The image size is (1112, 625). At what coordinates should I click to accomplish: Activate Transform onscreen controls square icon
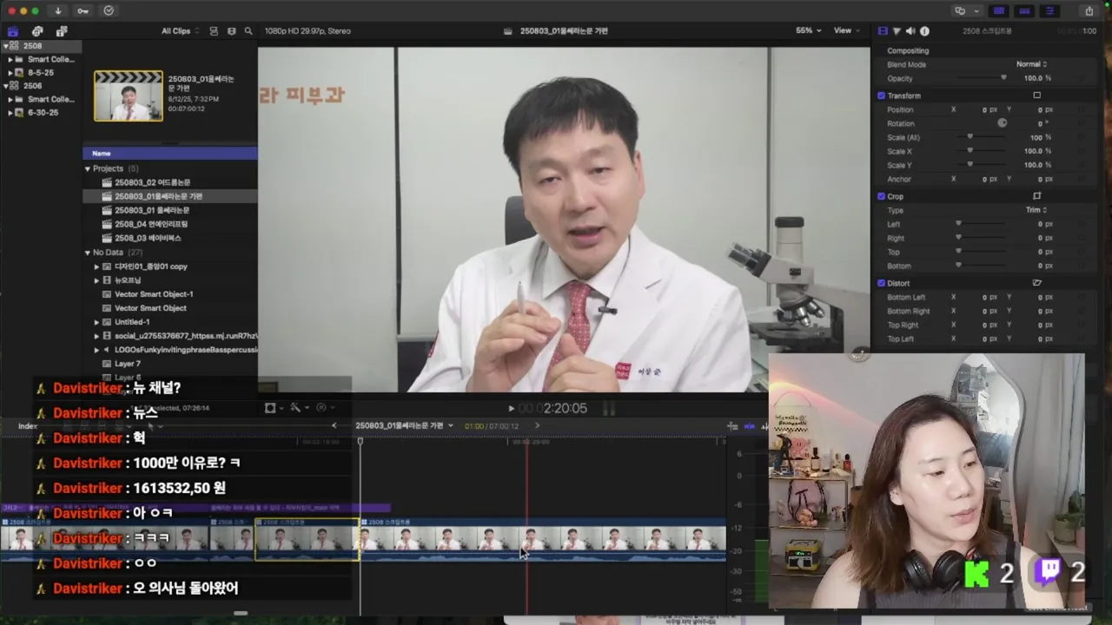pos(1036,95)
